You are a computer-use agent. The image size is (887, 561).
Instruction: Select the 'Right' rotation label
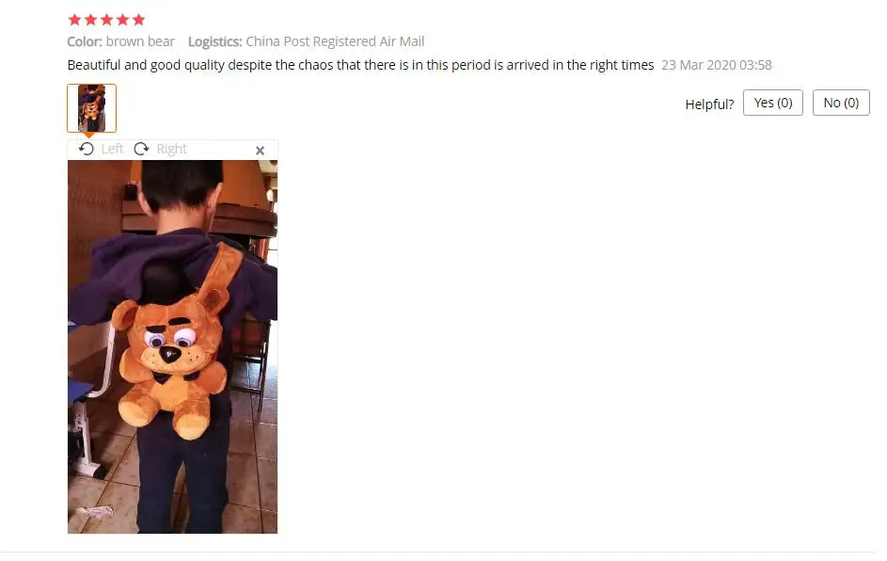(171, 149)
